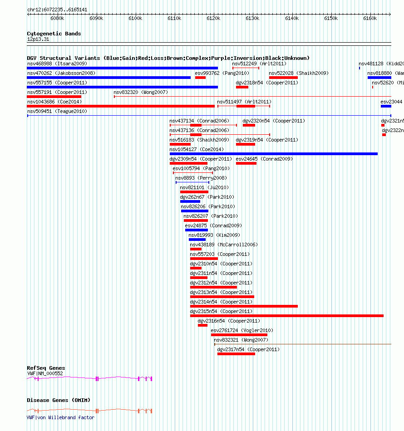Image resolution: width=404 pixels, height=431 pixels.
Task: Click the long blue nsv1054127 (Coe2014) bar
Action: point(274,154)
